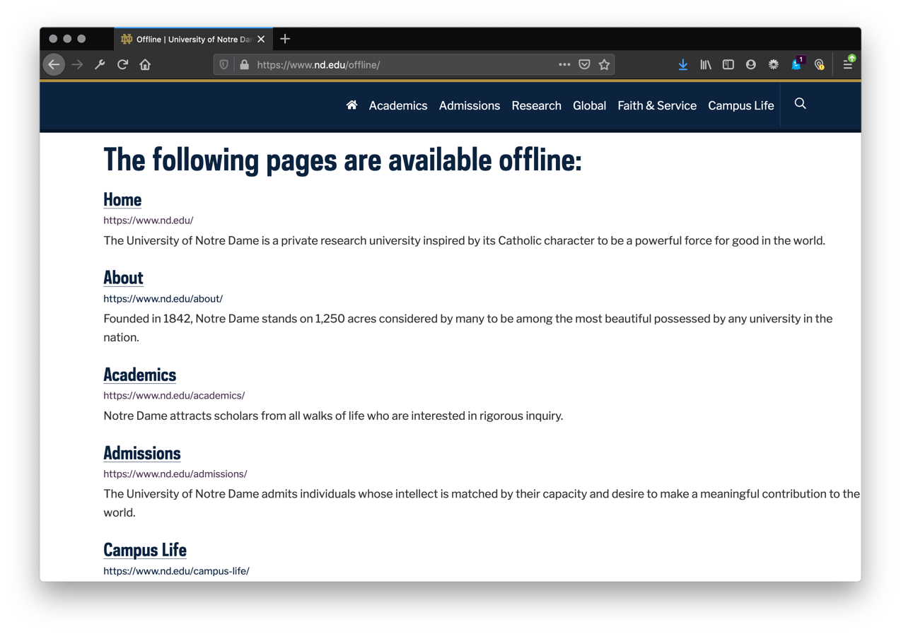Open page actions three-dot menu
Screen dimensions: 901x634
(564, 64)
